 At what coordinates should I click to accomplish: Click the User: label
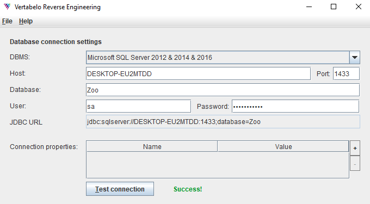pyautogui.click(x=18, y=106)
